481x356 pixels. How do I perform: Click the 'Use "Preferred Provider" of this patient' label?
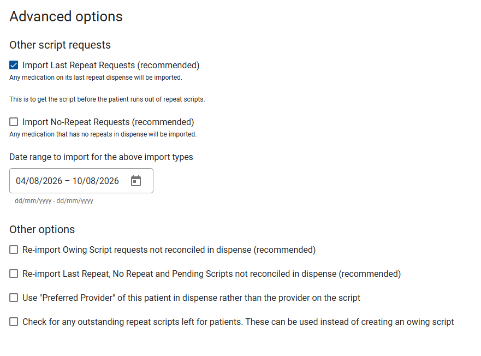pyautogui.click(x=191, y=298)
